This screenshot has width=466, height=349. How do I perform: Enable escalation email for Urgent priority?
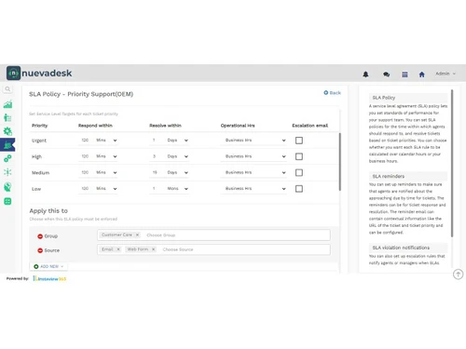click(x=299, y=141)
